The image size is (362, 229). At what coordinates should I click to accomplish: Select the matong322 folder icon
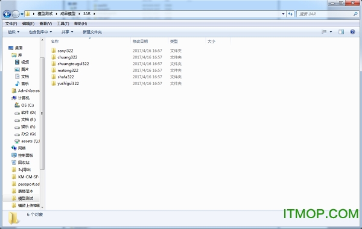coord(54,70)
